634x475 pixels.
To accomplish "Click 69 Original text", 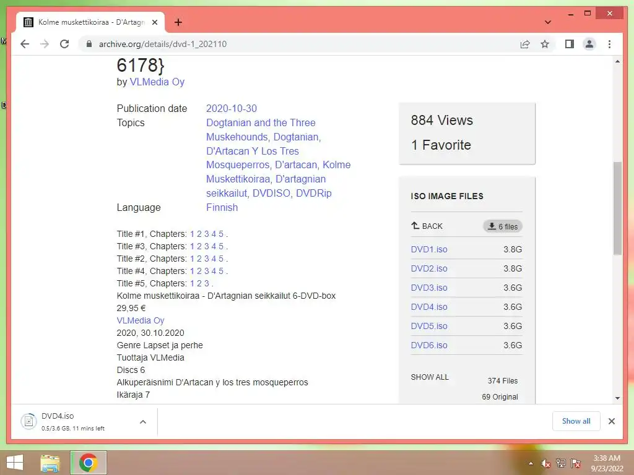I will point(500,396).
